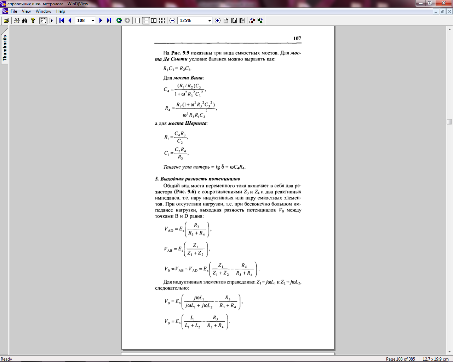Click the grey Forward navigation arrow
The image size is (453, 362).
pos(127,21)
